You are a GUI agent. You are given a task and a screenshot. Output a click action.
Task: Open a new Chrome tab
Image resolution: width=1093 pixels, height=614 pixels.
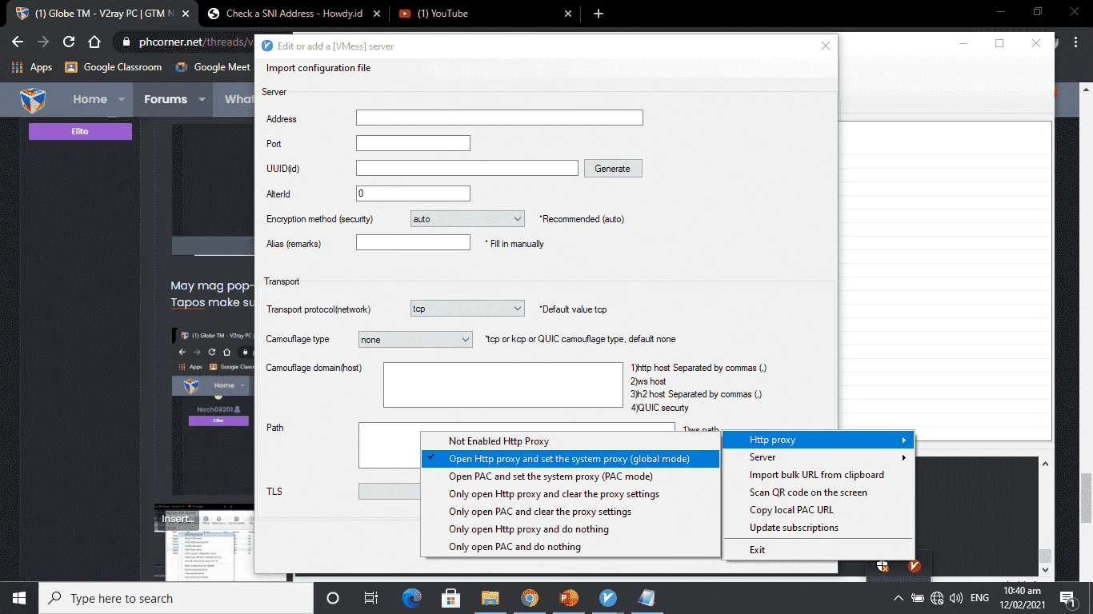(x=599, y=14)
